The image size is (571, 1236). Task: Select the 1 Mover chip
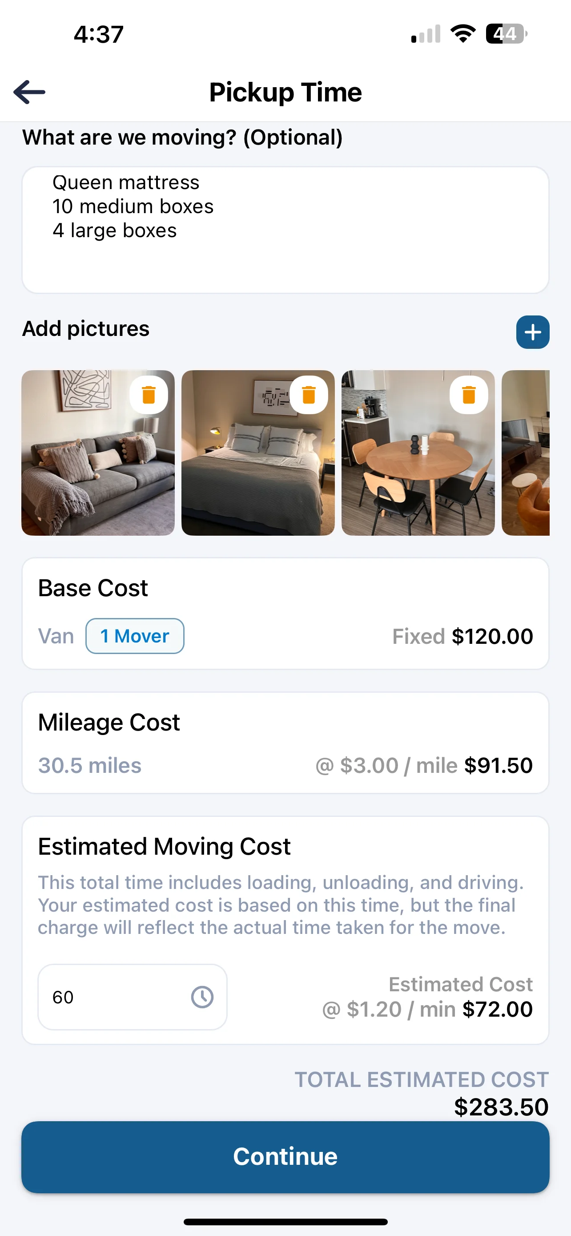[135, 636]
